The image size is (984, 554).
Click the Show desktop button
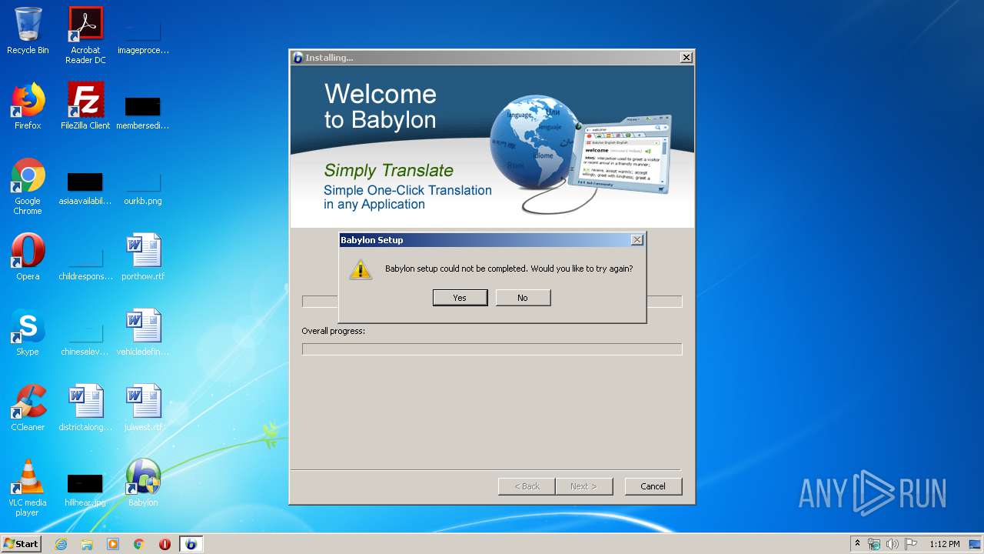coord(976,544)
